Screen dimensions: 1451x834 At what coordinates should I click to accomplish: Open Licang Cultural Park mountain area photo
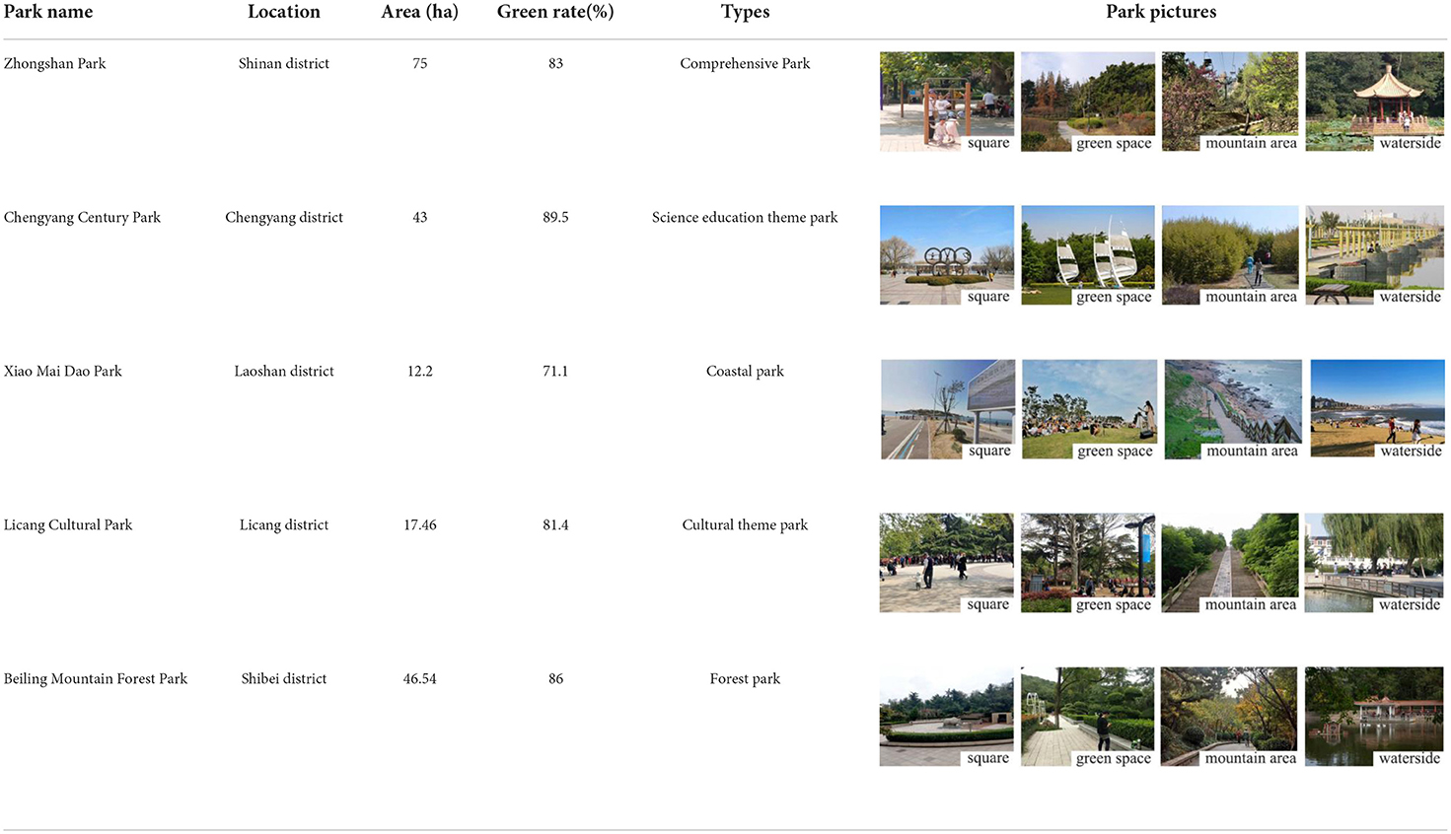[1230, 563]
